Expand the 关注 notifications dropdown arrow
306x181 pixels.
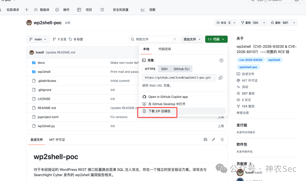pyautogui.click(x=234, y=23)
